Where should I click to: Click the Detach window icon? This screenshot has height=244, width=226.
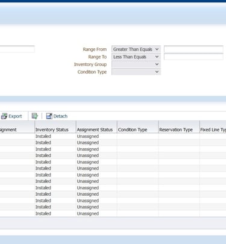[49, 116]
